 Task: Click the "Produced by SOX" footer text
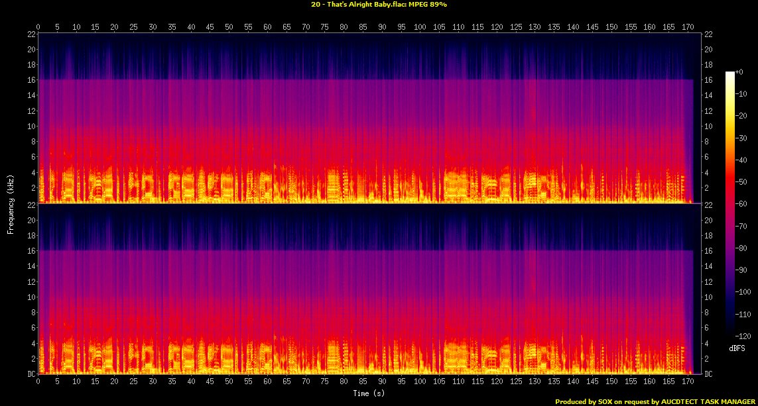pos(655,401)
